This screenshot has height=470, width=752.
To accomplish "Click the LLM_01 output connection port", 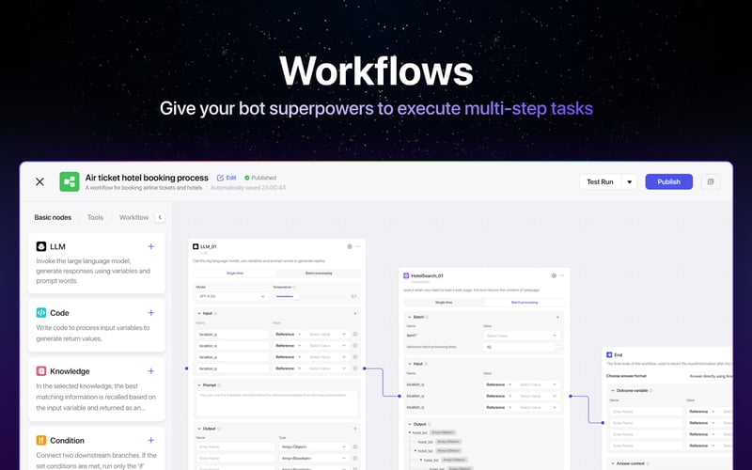I will pyautogui.click(x=365, y=368).
